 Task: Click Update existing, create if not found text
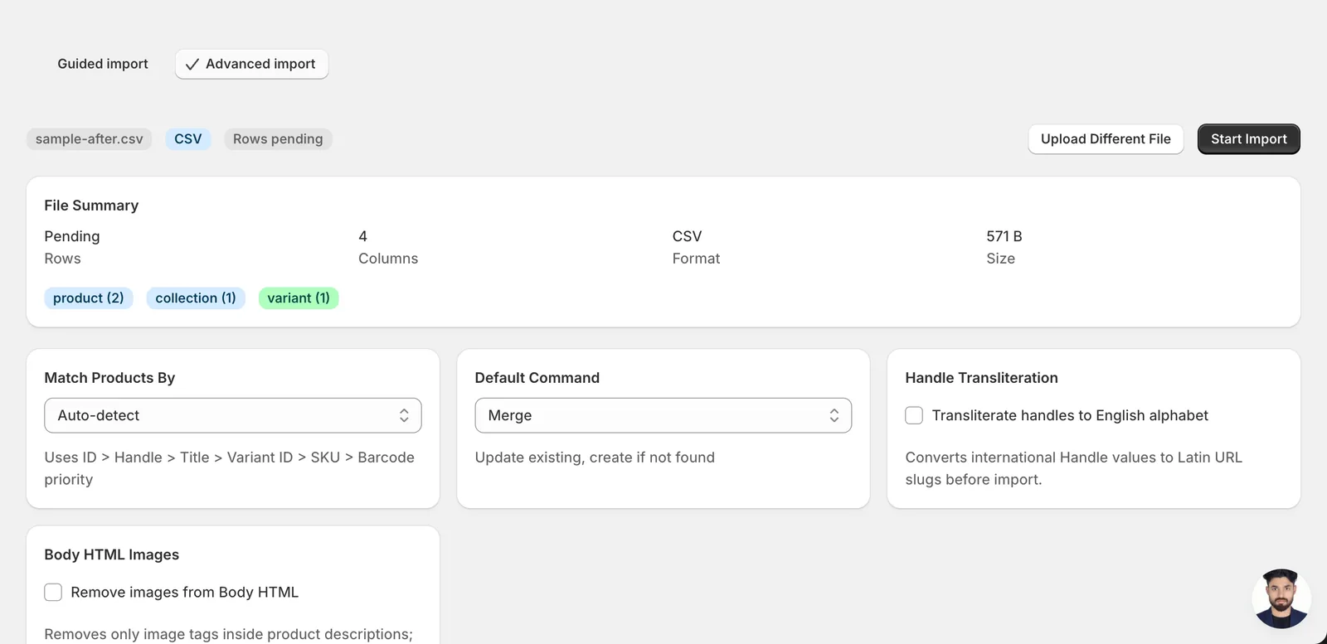(595, 458)
